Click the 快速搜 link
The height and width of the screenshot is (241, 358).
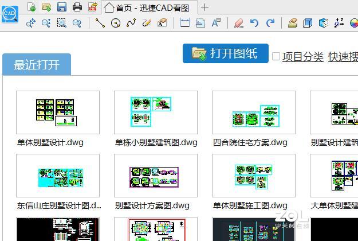[x=343, y=57]
